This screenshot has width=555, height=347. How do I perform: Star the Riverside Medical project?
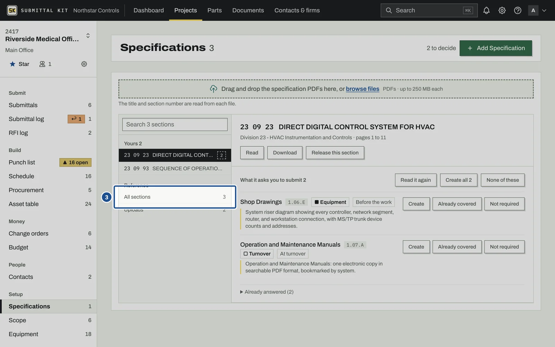click(19, 64)
